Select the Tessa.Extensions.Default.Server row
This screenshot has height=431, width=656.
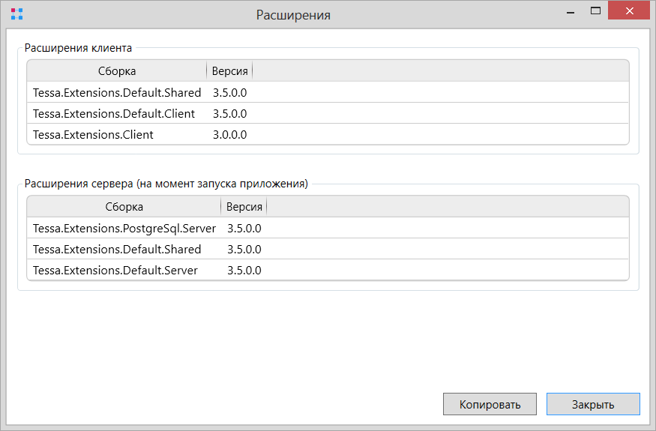115,271
